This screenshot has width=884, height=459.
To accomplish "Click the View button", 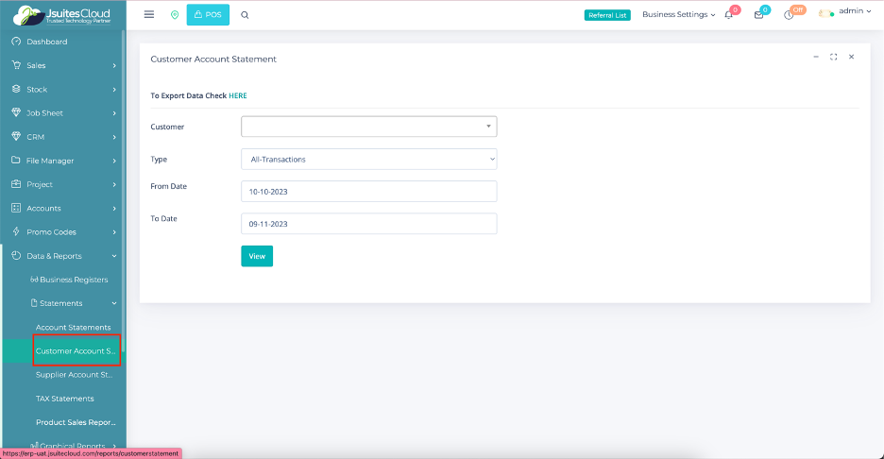I will point(257,256).
